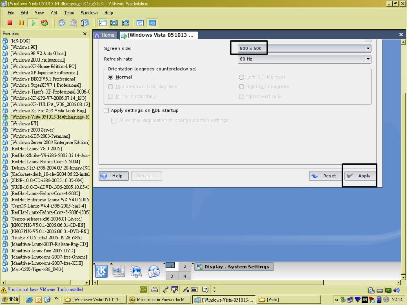Toggle Allow tray application to change startup settings
This screenshot has width=407, height=305.
tap(114, 120)
